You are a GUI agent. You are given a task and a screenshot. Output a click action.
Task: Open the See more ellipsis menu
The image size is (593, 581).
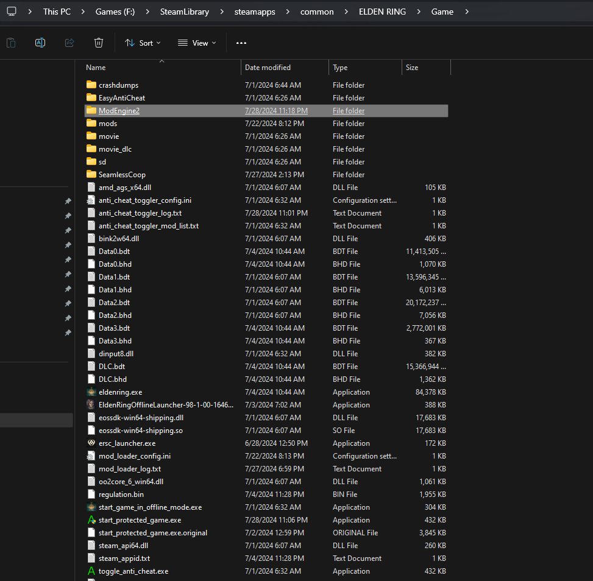241,43
